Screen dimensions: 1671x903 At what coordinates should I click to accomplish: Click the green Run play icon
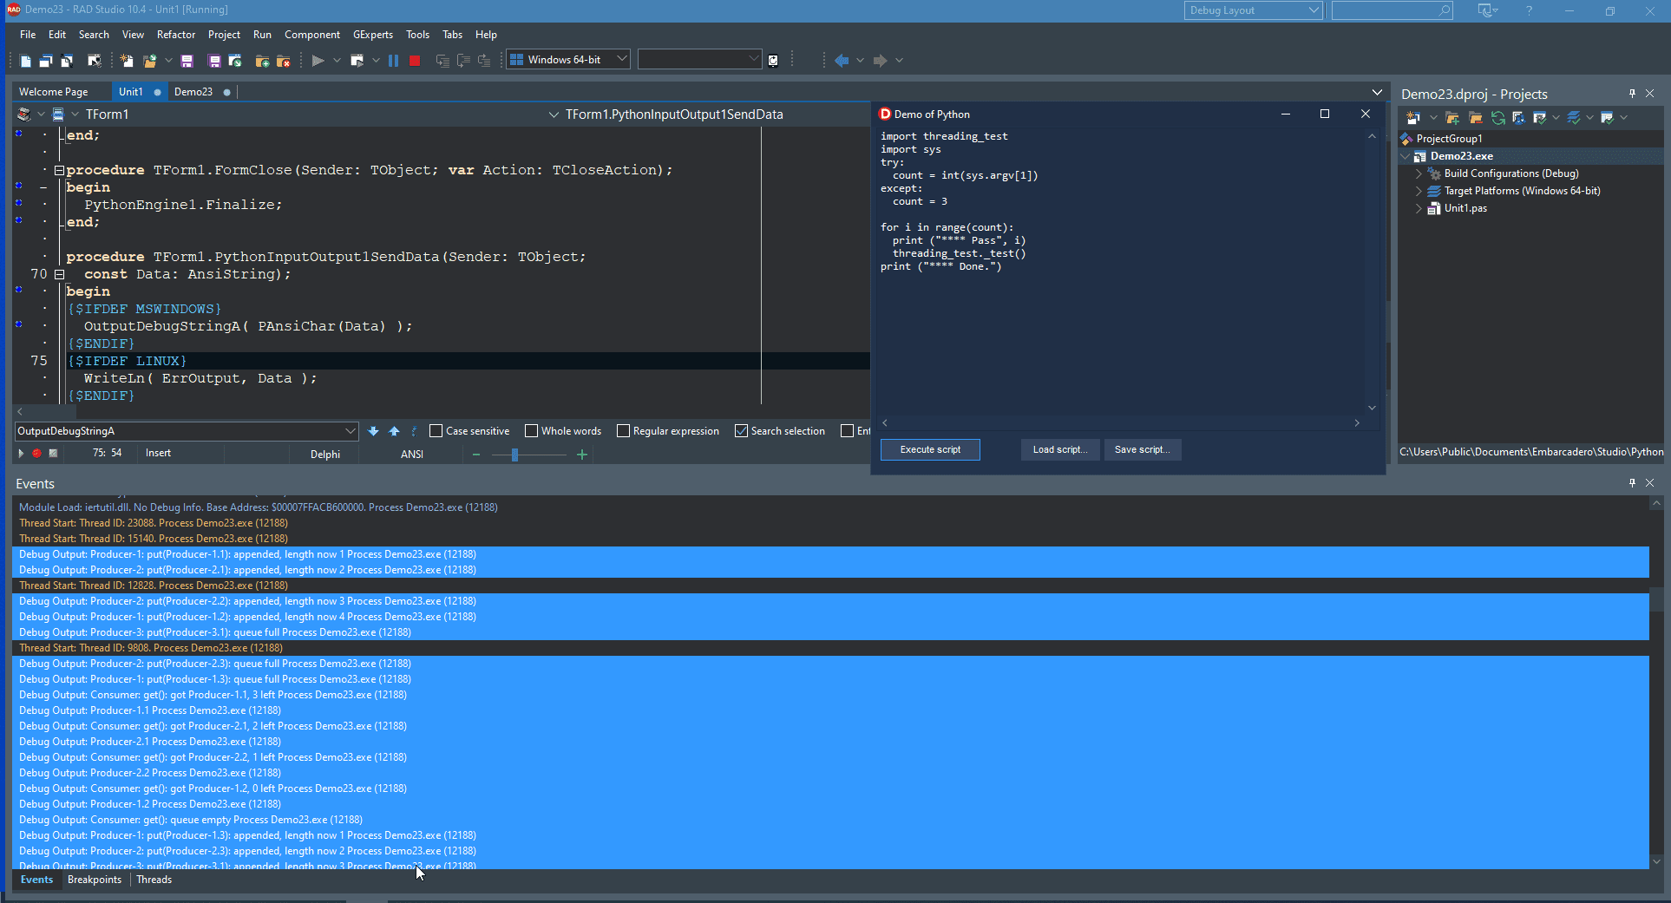(318, 61)
